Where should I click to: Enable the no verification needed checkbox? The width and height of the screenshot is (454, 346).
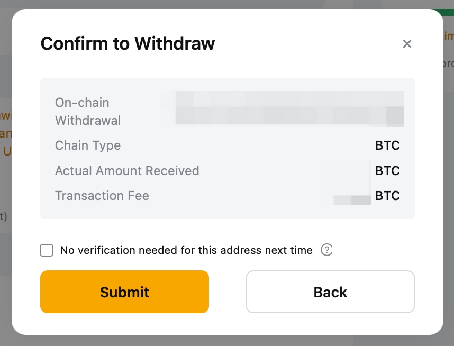click(x=47, y=250)
